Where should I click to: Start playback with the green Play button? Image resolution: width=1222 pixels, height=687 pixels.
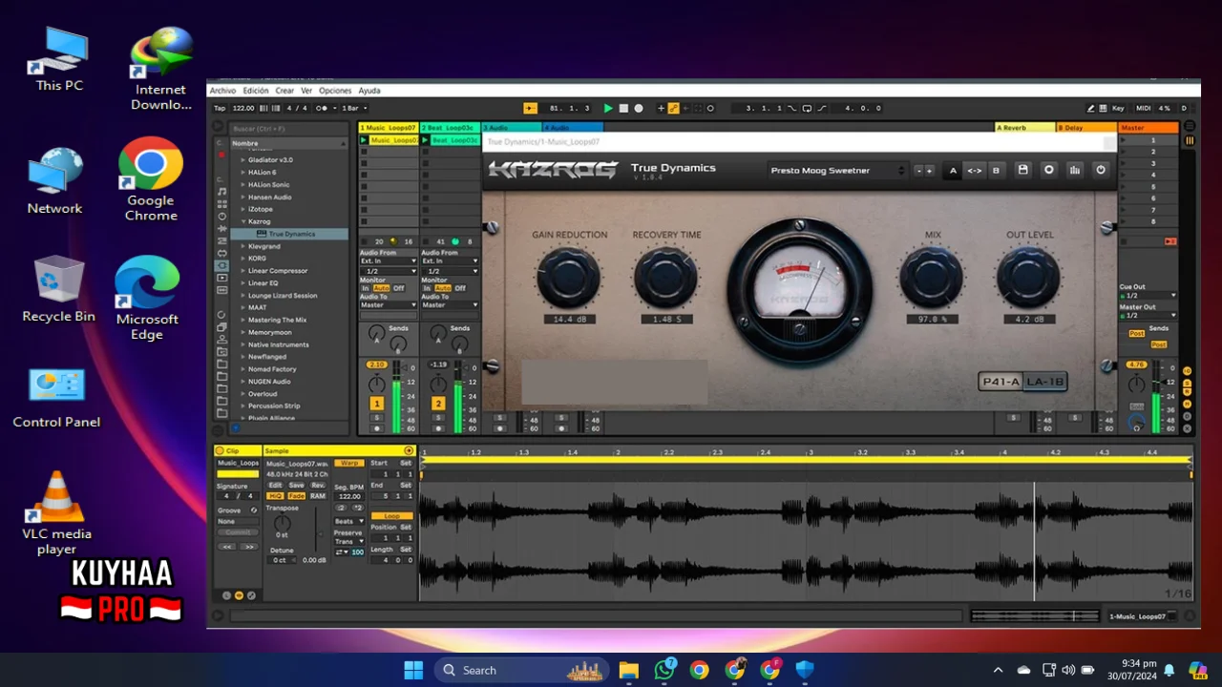coord(608,109)
